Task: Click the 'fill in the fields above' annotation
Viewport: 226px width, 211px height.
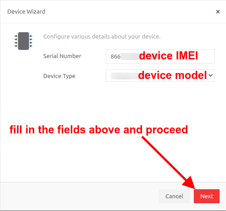Action: coord(98,130)
